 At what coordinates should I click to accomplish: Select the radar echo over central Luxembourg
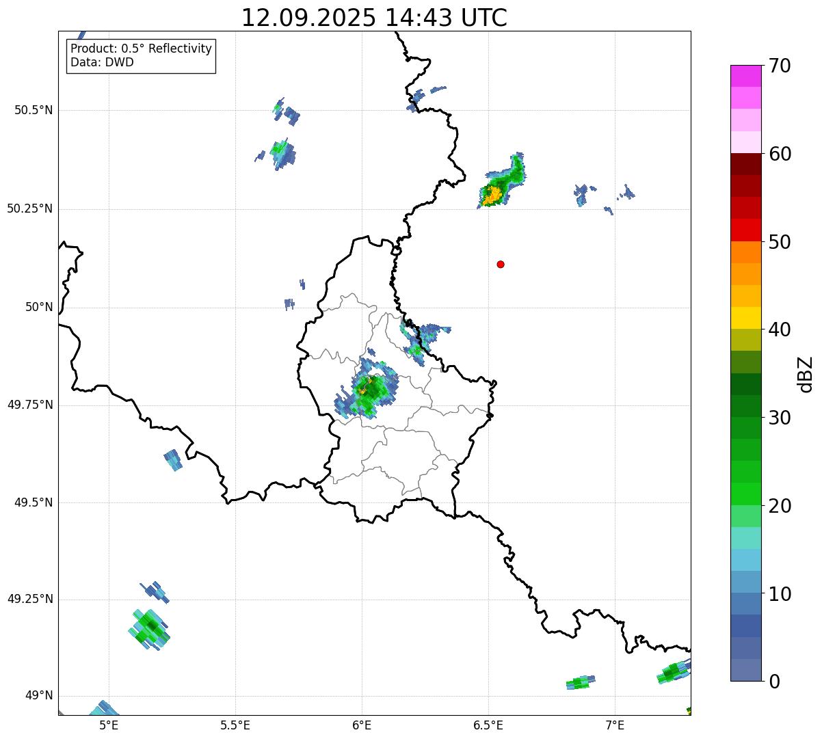point(368,394)
